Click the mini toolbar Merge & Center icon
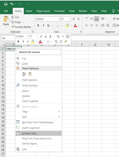This screenshot has width=119, height=157. 67,36
